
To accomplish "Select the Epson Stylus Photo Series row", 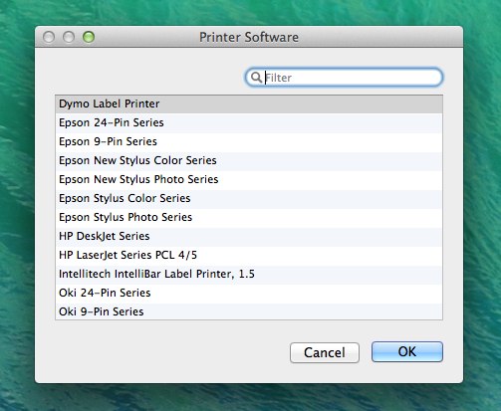I will coord(249,218).
